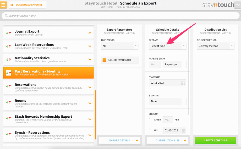Click the Last Week Reservations chevron
Viewport: 241px width, 149px height.
point(90,46)
